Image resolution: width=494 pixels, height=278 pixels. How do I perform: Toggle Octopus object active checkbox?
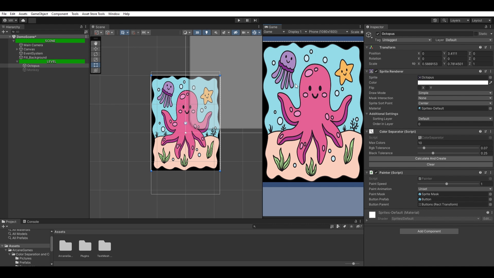pyautogui.click(x=378, y=34)
